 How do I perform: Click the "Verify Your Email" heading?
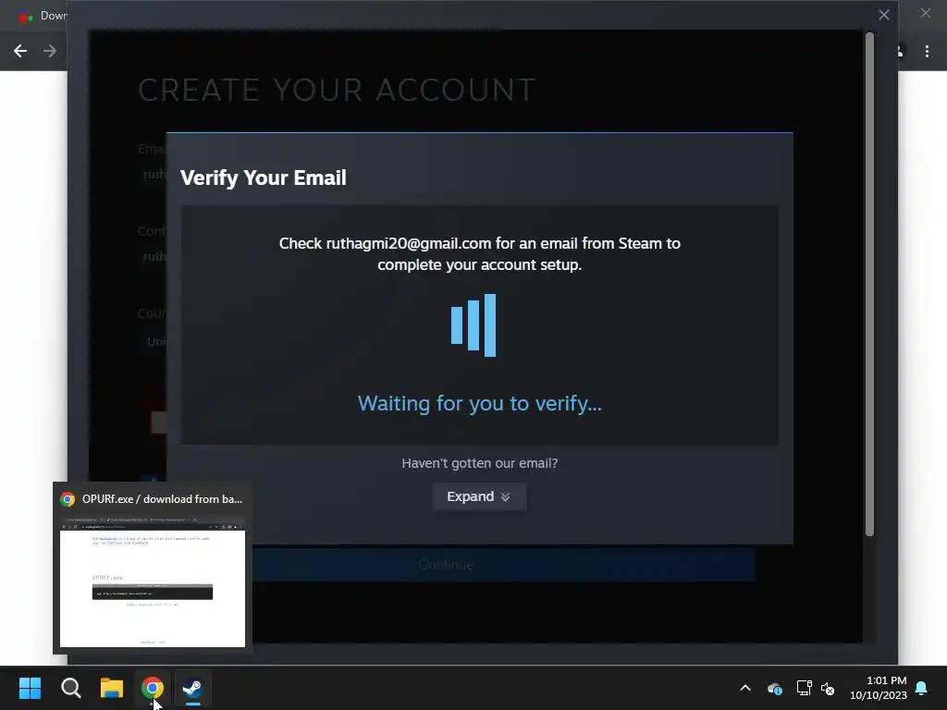coord(264,177)
